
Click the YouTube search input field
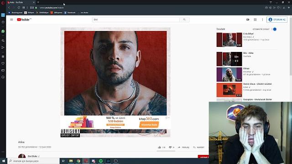coord(136,20)
